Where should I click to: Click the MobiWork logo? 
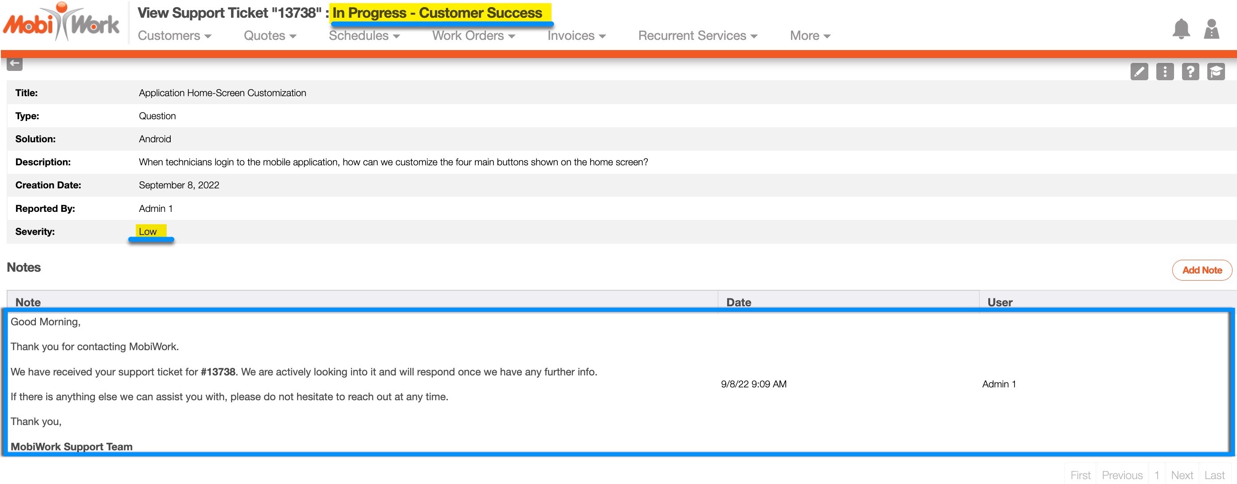pyautogui.click(x=61, y=22)
